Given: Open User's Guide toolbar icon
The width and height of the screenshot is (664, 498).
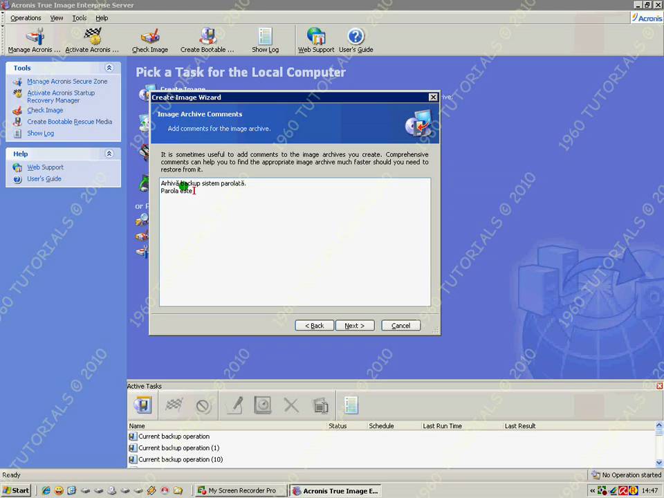Looking at the screenshot, I should [x=356, y=40].
